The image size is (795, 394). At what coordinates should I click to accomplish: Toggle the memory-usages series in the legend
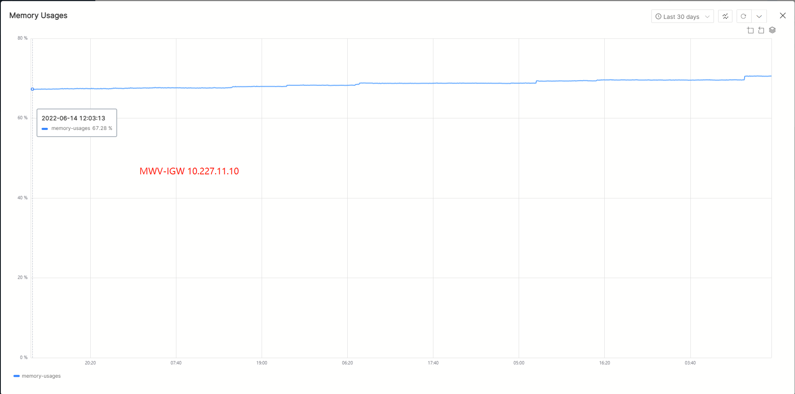coord(41,376)
